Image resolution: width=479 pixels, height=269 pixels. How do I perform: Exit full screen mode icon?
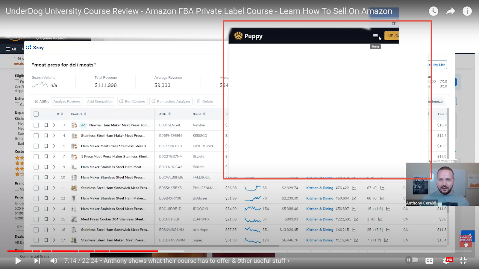[463, 261]
